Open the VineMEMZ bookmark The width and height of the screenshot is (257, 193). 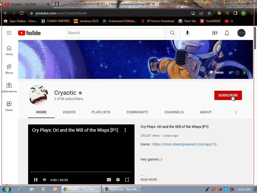click(x=211, y=21)
